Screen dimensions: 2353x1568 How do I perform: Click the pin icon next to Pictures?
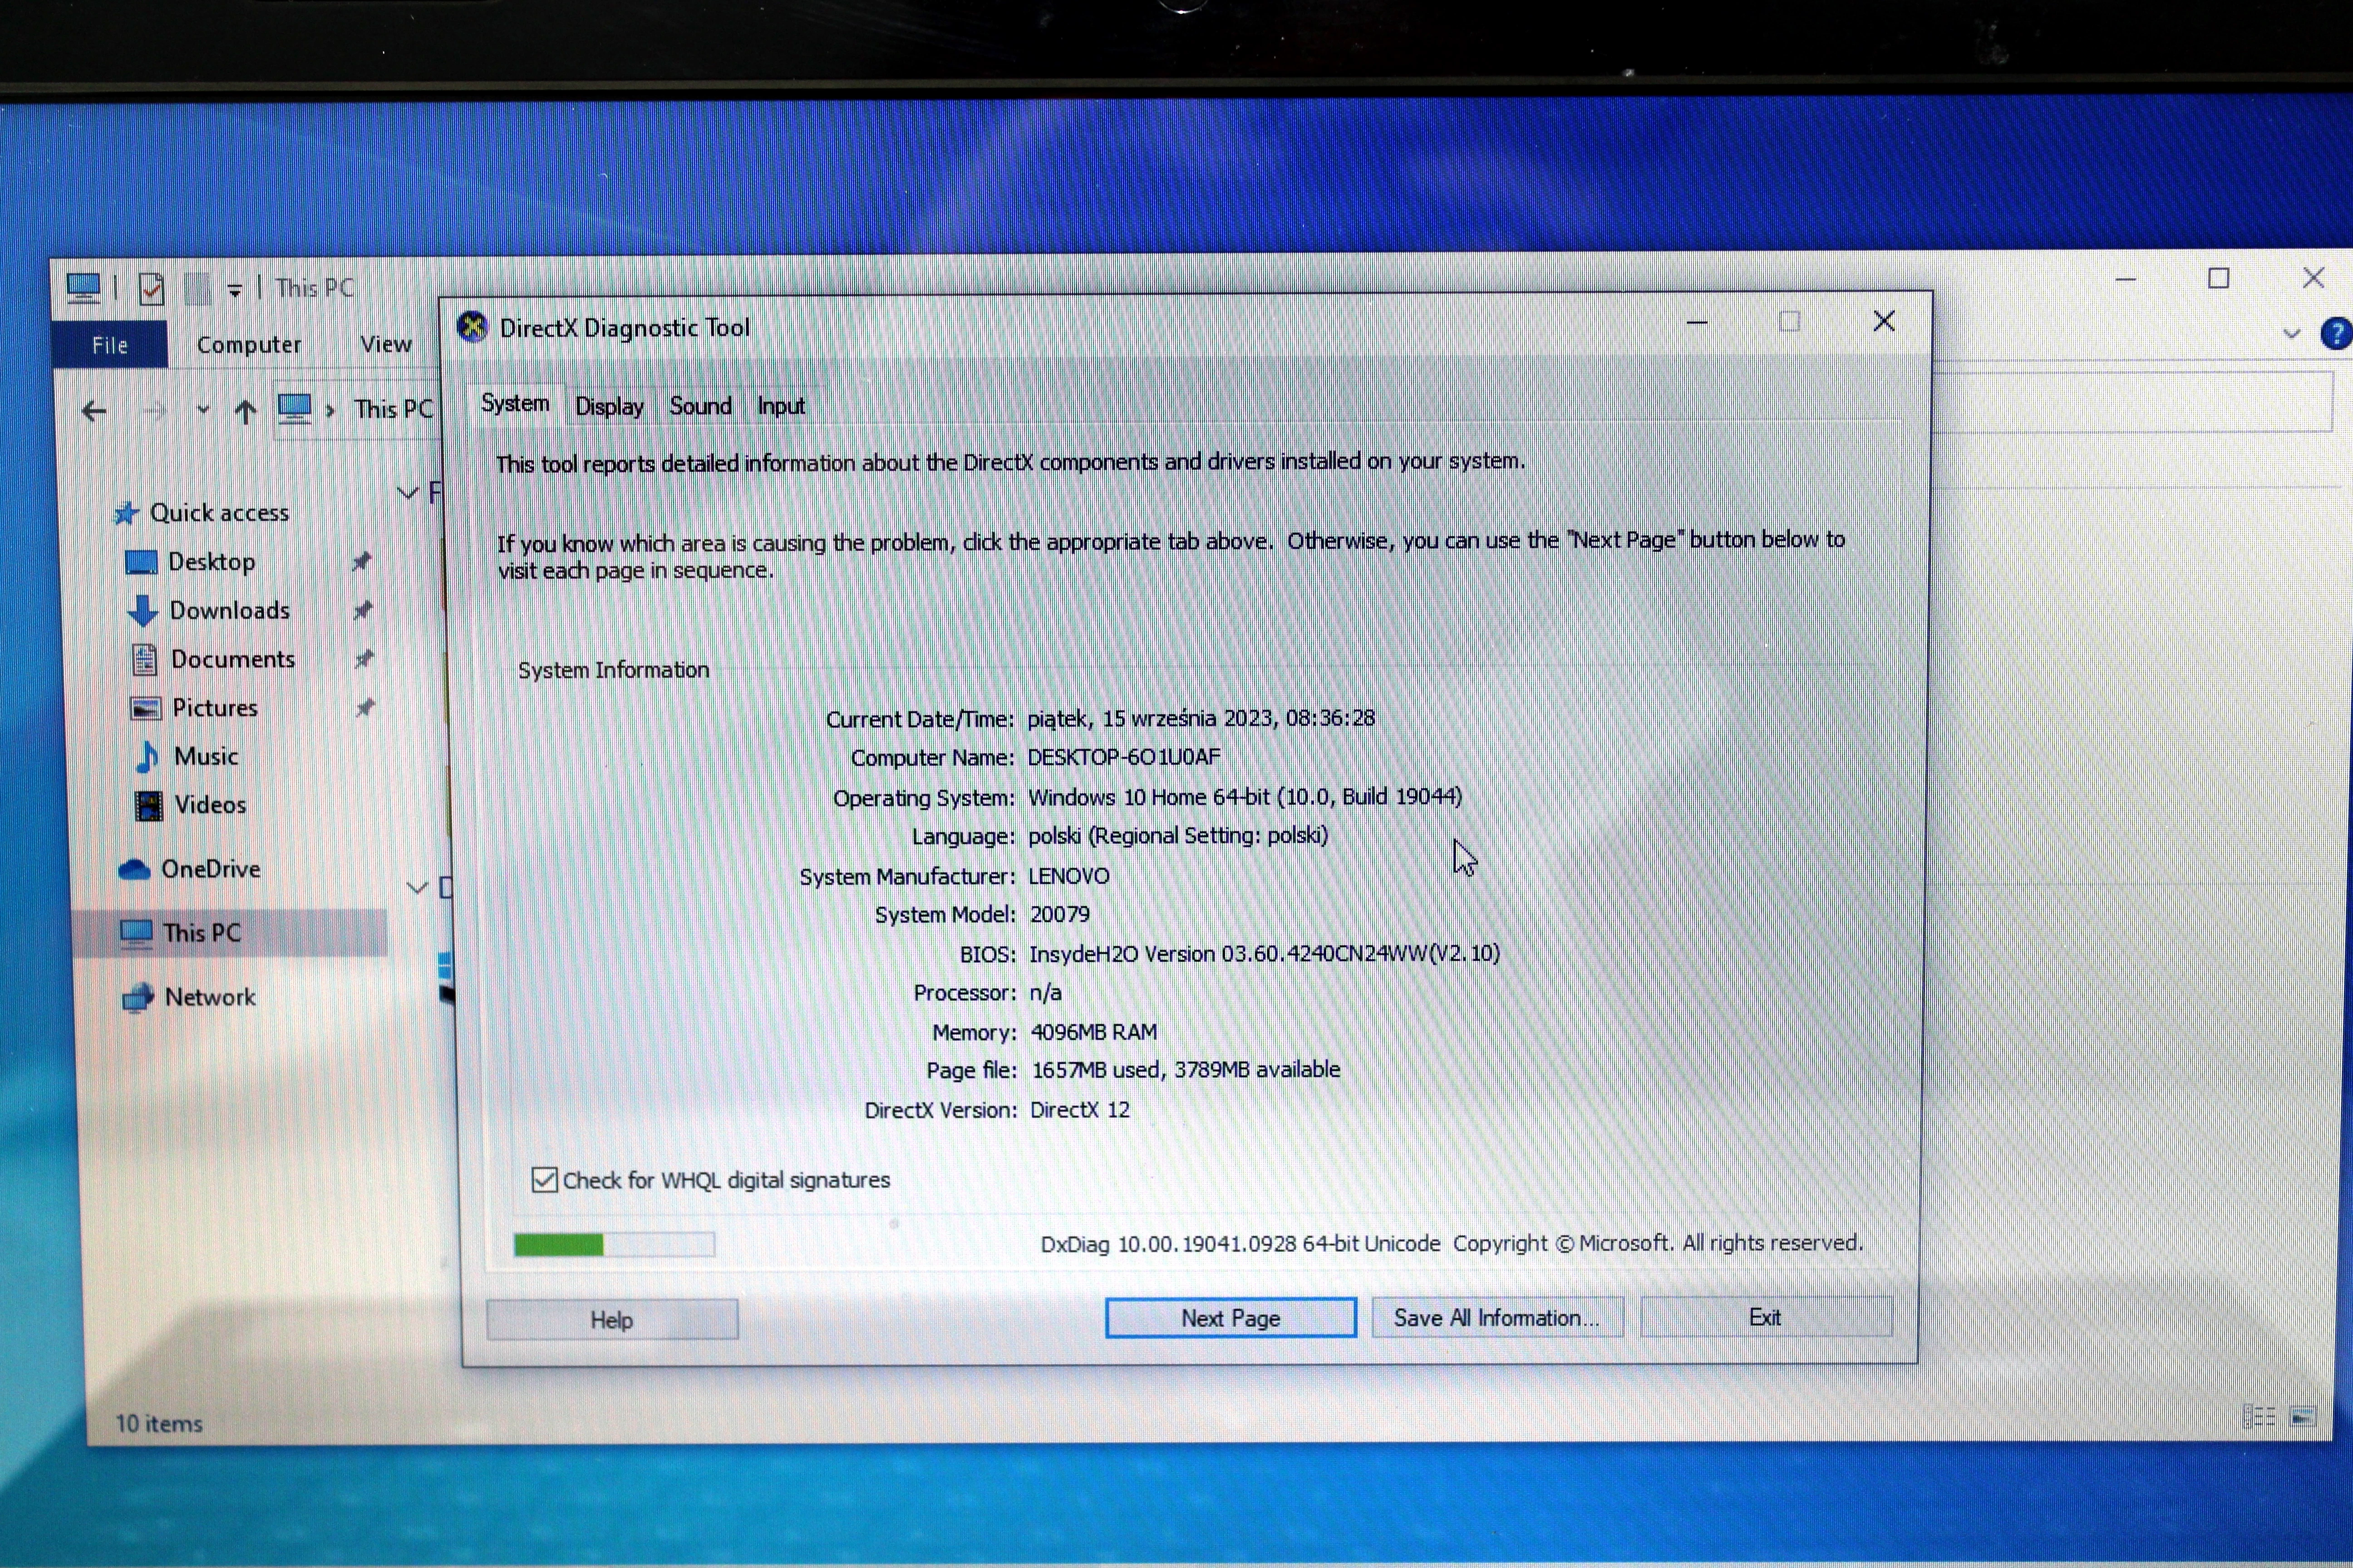coord(364,708)
